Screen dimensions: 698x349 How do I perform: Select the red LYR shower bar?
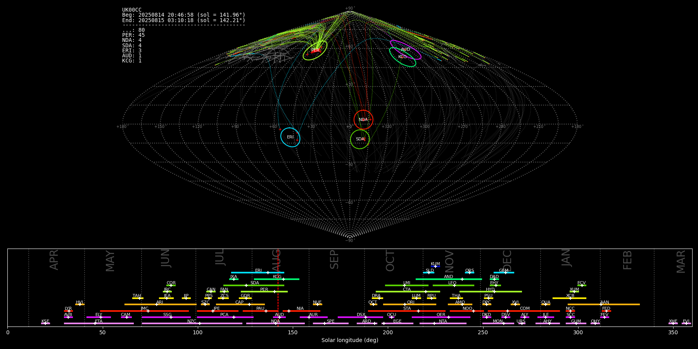coord(68,311)
